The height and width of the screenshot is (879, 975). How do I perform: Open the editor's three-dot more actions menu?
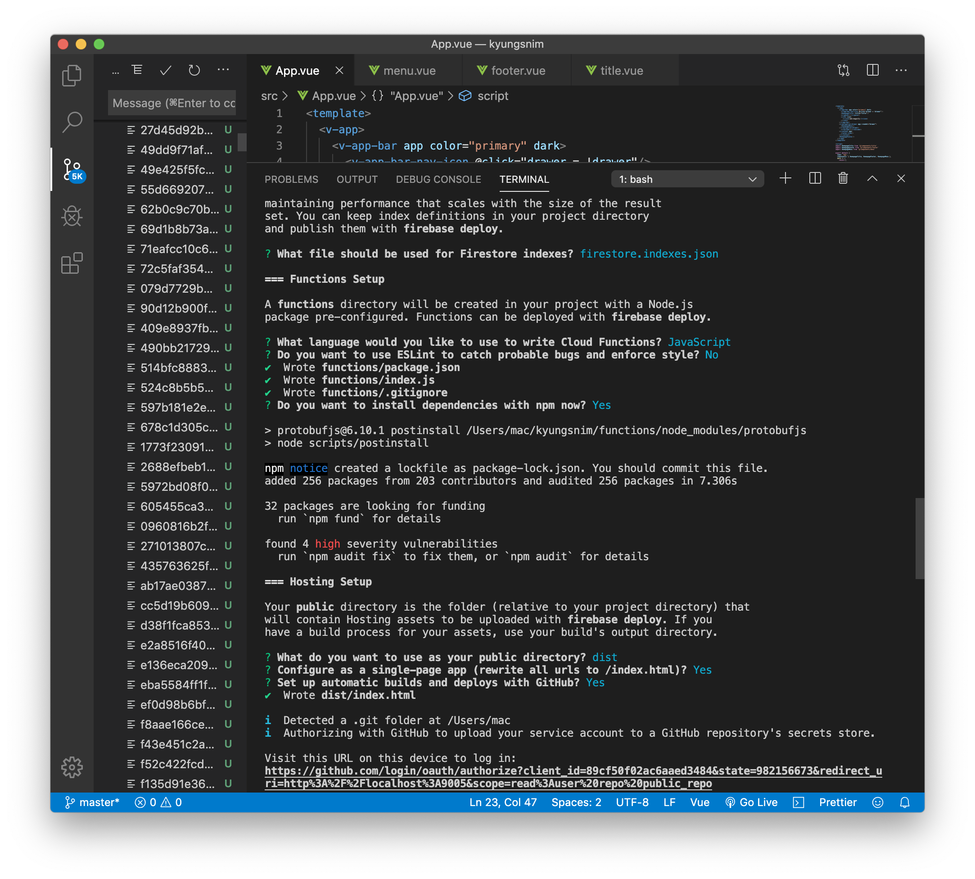(x=901, y=71)
